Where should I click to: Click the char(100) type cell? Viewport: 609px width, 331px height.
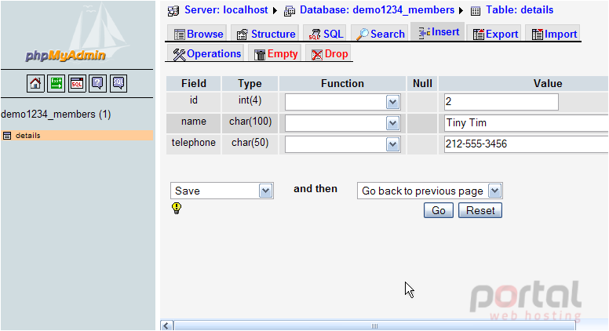(250, 122)
